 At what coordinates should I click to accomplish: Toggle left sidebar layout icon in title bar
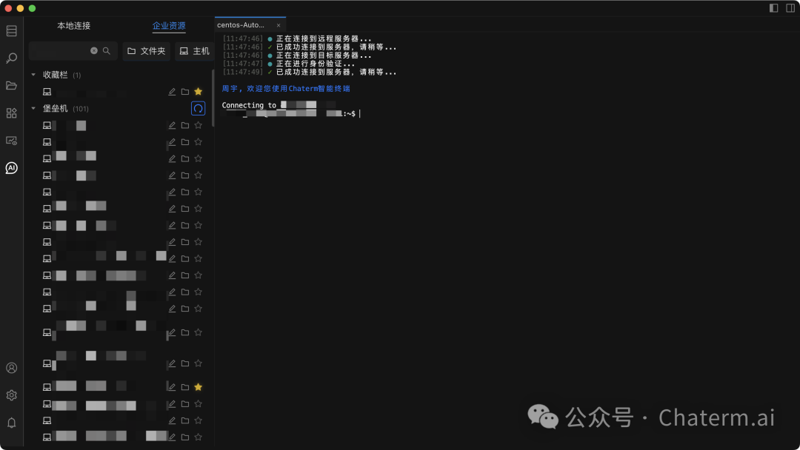[773, 7]
